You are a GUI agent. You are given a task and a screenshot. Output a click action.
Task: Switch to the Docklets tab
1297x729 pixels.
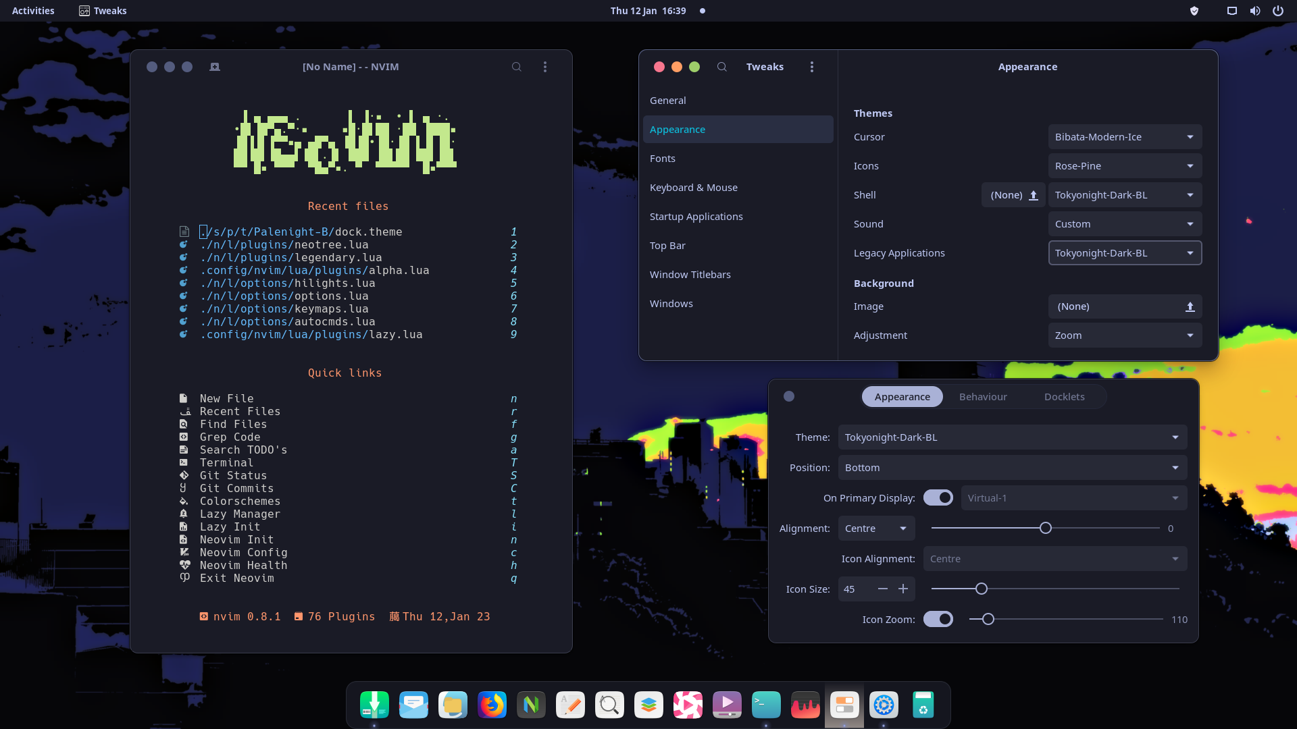[1064, 397]
